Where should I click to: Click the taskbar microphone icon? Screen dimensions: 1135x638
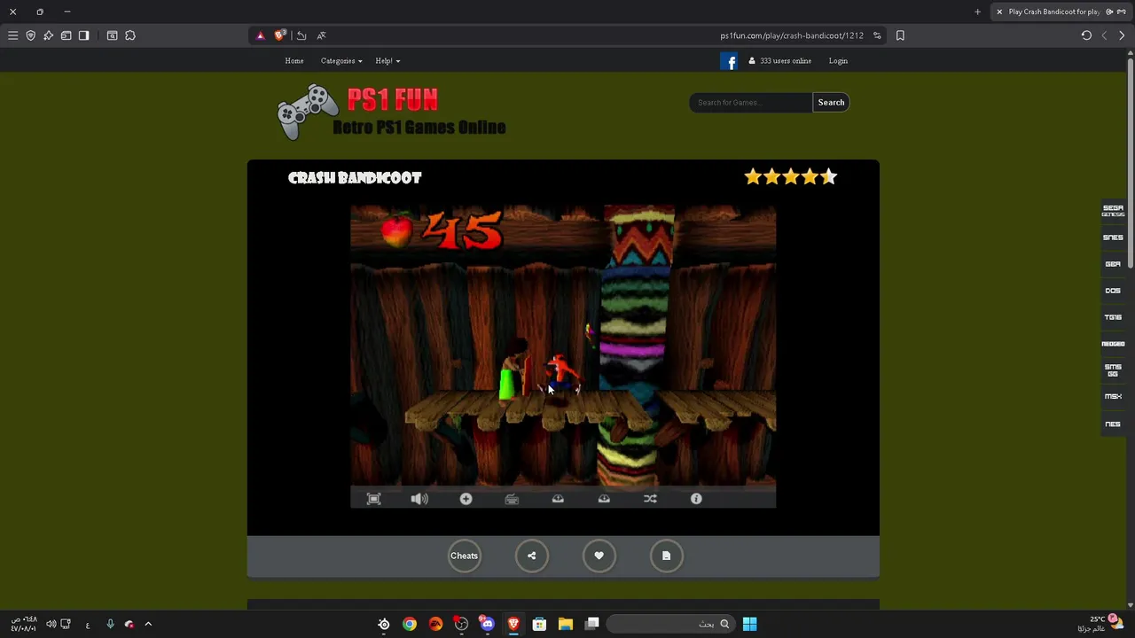click(110, 624)
